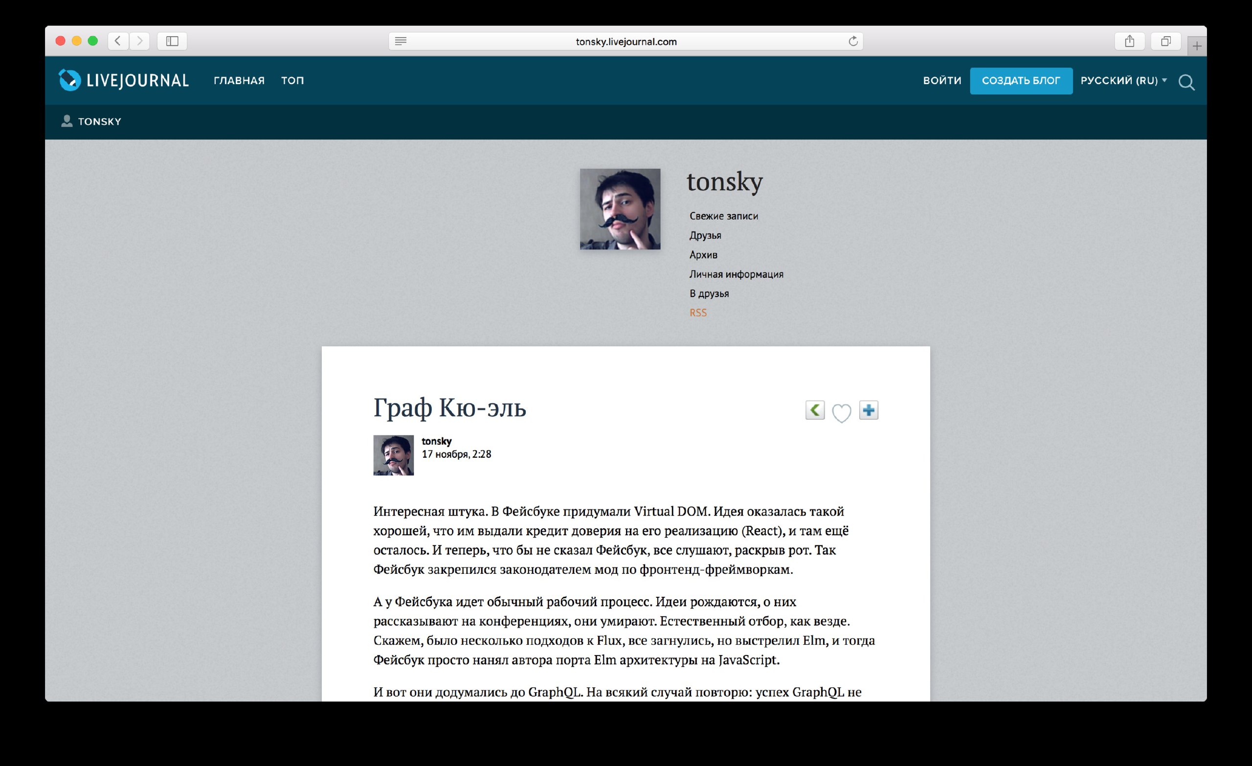Viewport: 1252px width, 766px height.
Task: Toggle the Safari sidebar button
Action: [x=172, y=41]
